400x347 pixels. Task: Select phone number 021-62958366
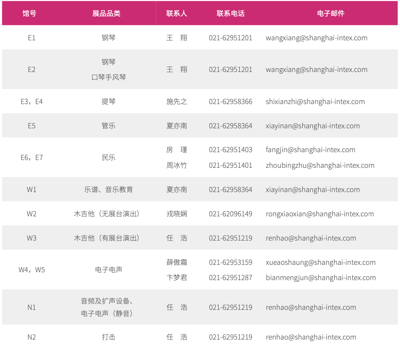[x=230, y=102]
